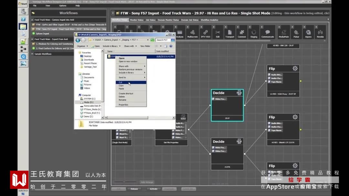Toggle the Explorer preview pane icon
The image size is (349, 196).
[165, 46]
